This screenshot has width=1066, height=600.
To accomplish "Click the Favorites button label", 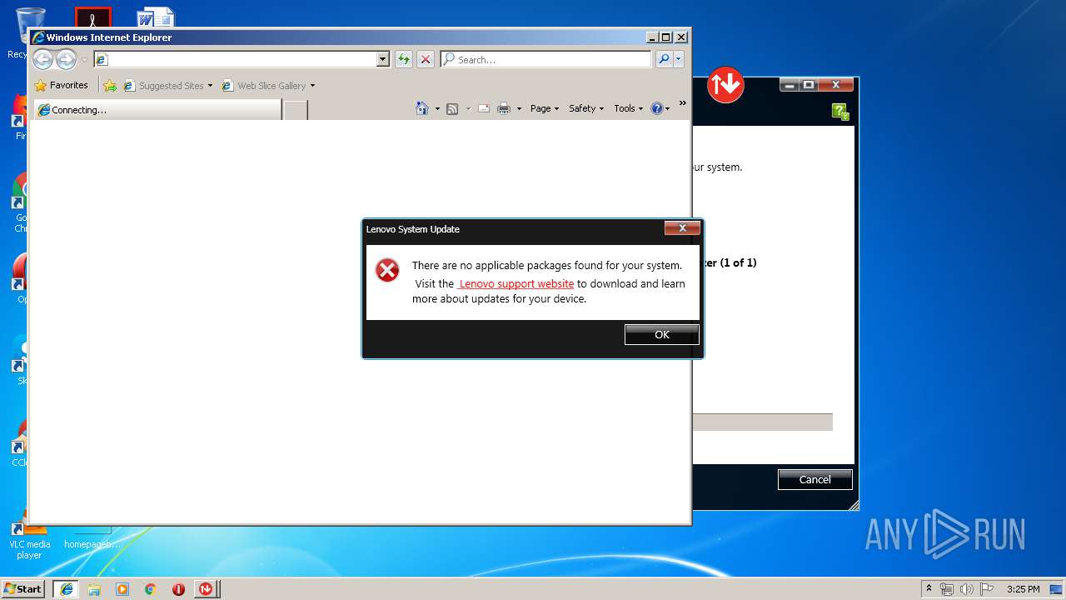I will [x=69, y=85].
